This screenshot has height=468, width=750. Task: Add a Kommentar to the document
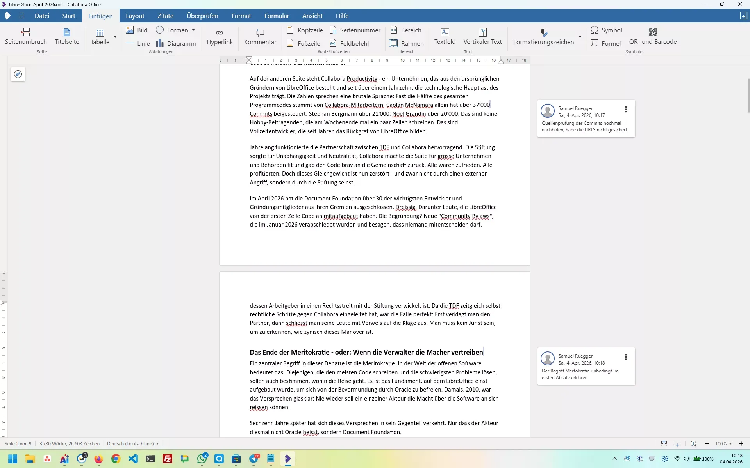pos(260,36)
